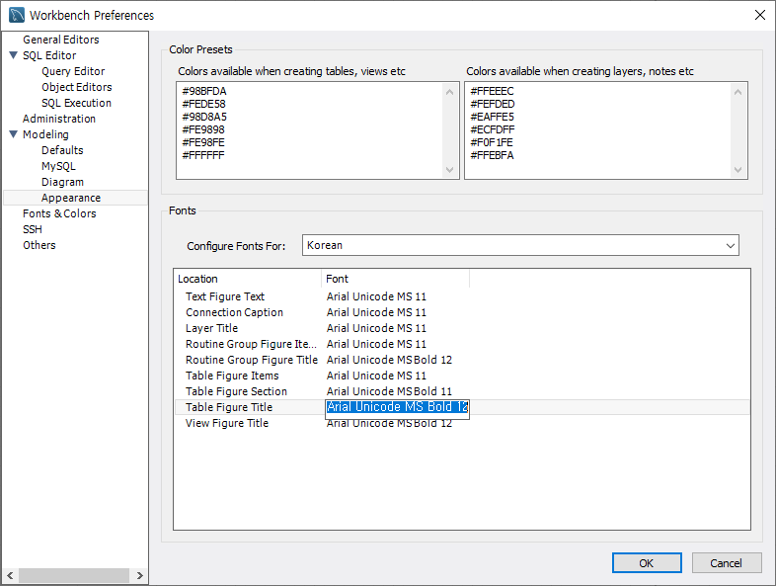Screen dimensions: 776x586
Task: Click font value for Connection Caption
Action: click(376, 312)
